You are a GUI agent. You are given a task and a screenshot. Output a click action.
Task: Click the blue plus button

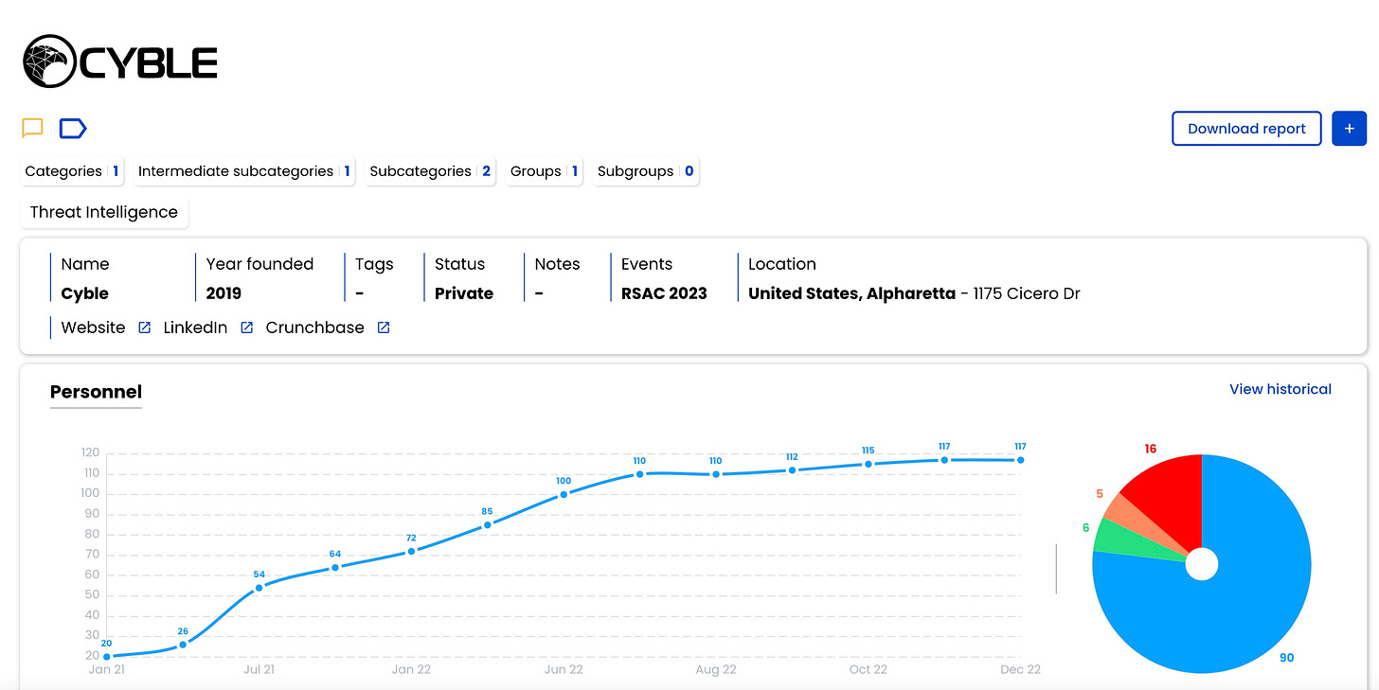click(x=1349, y=129)
